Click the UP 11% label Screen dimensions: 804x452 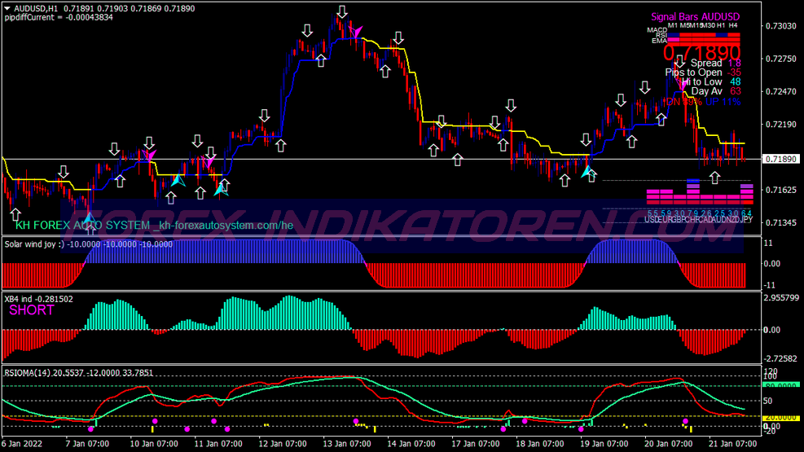[x=723, y=102]
